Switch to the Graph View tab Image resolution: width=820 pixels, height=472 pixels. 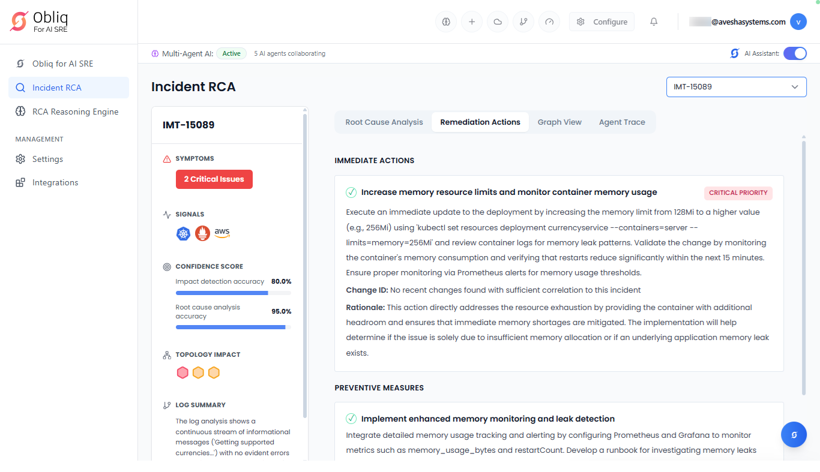pos(559,122)
